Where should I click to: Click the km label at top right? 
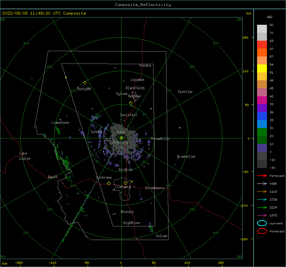(249, 13)
